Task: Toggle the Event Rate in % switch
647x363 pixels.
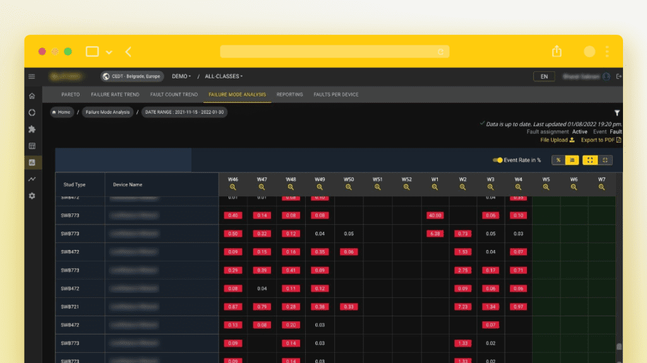Action: 498,160
